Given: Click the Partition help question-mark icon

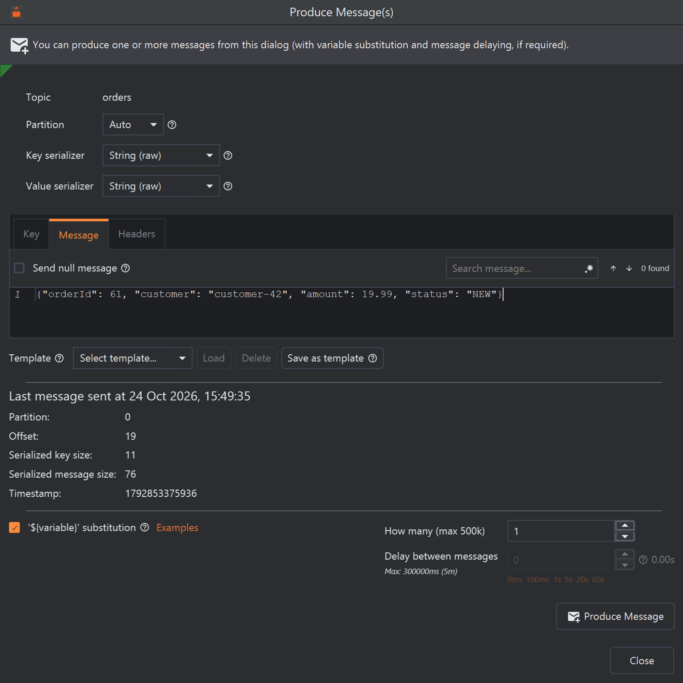Looking at the screenshot, I should [x=172, y=125].
